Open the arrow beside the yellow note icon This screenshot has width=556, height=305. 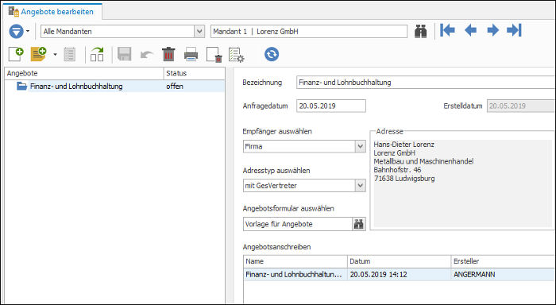coord(55,55)
